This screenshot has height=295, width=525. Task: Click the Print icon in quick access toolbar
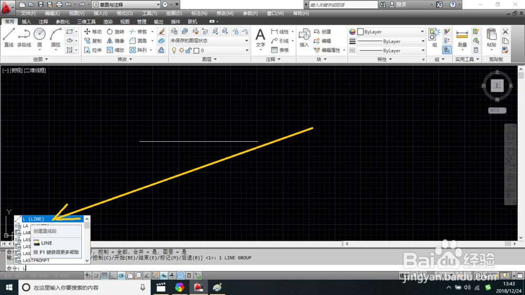[59, 5]
